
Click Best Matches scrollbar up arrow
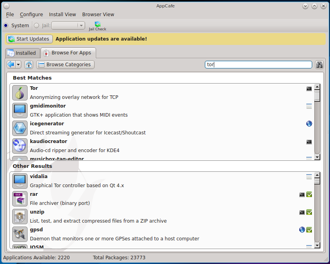coord(317,87)
